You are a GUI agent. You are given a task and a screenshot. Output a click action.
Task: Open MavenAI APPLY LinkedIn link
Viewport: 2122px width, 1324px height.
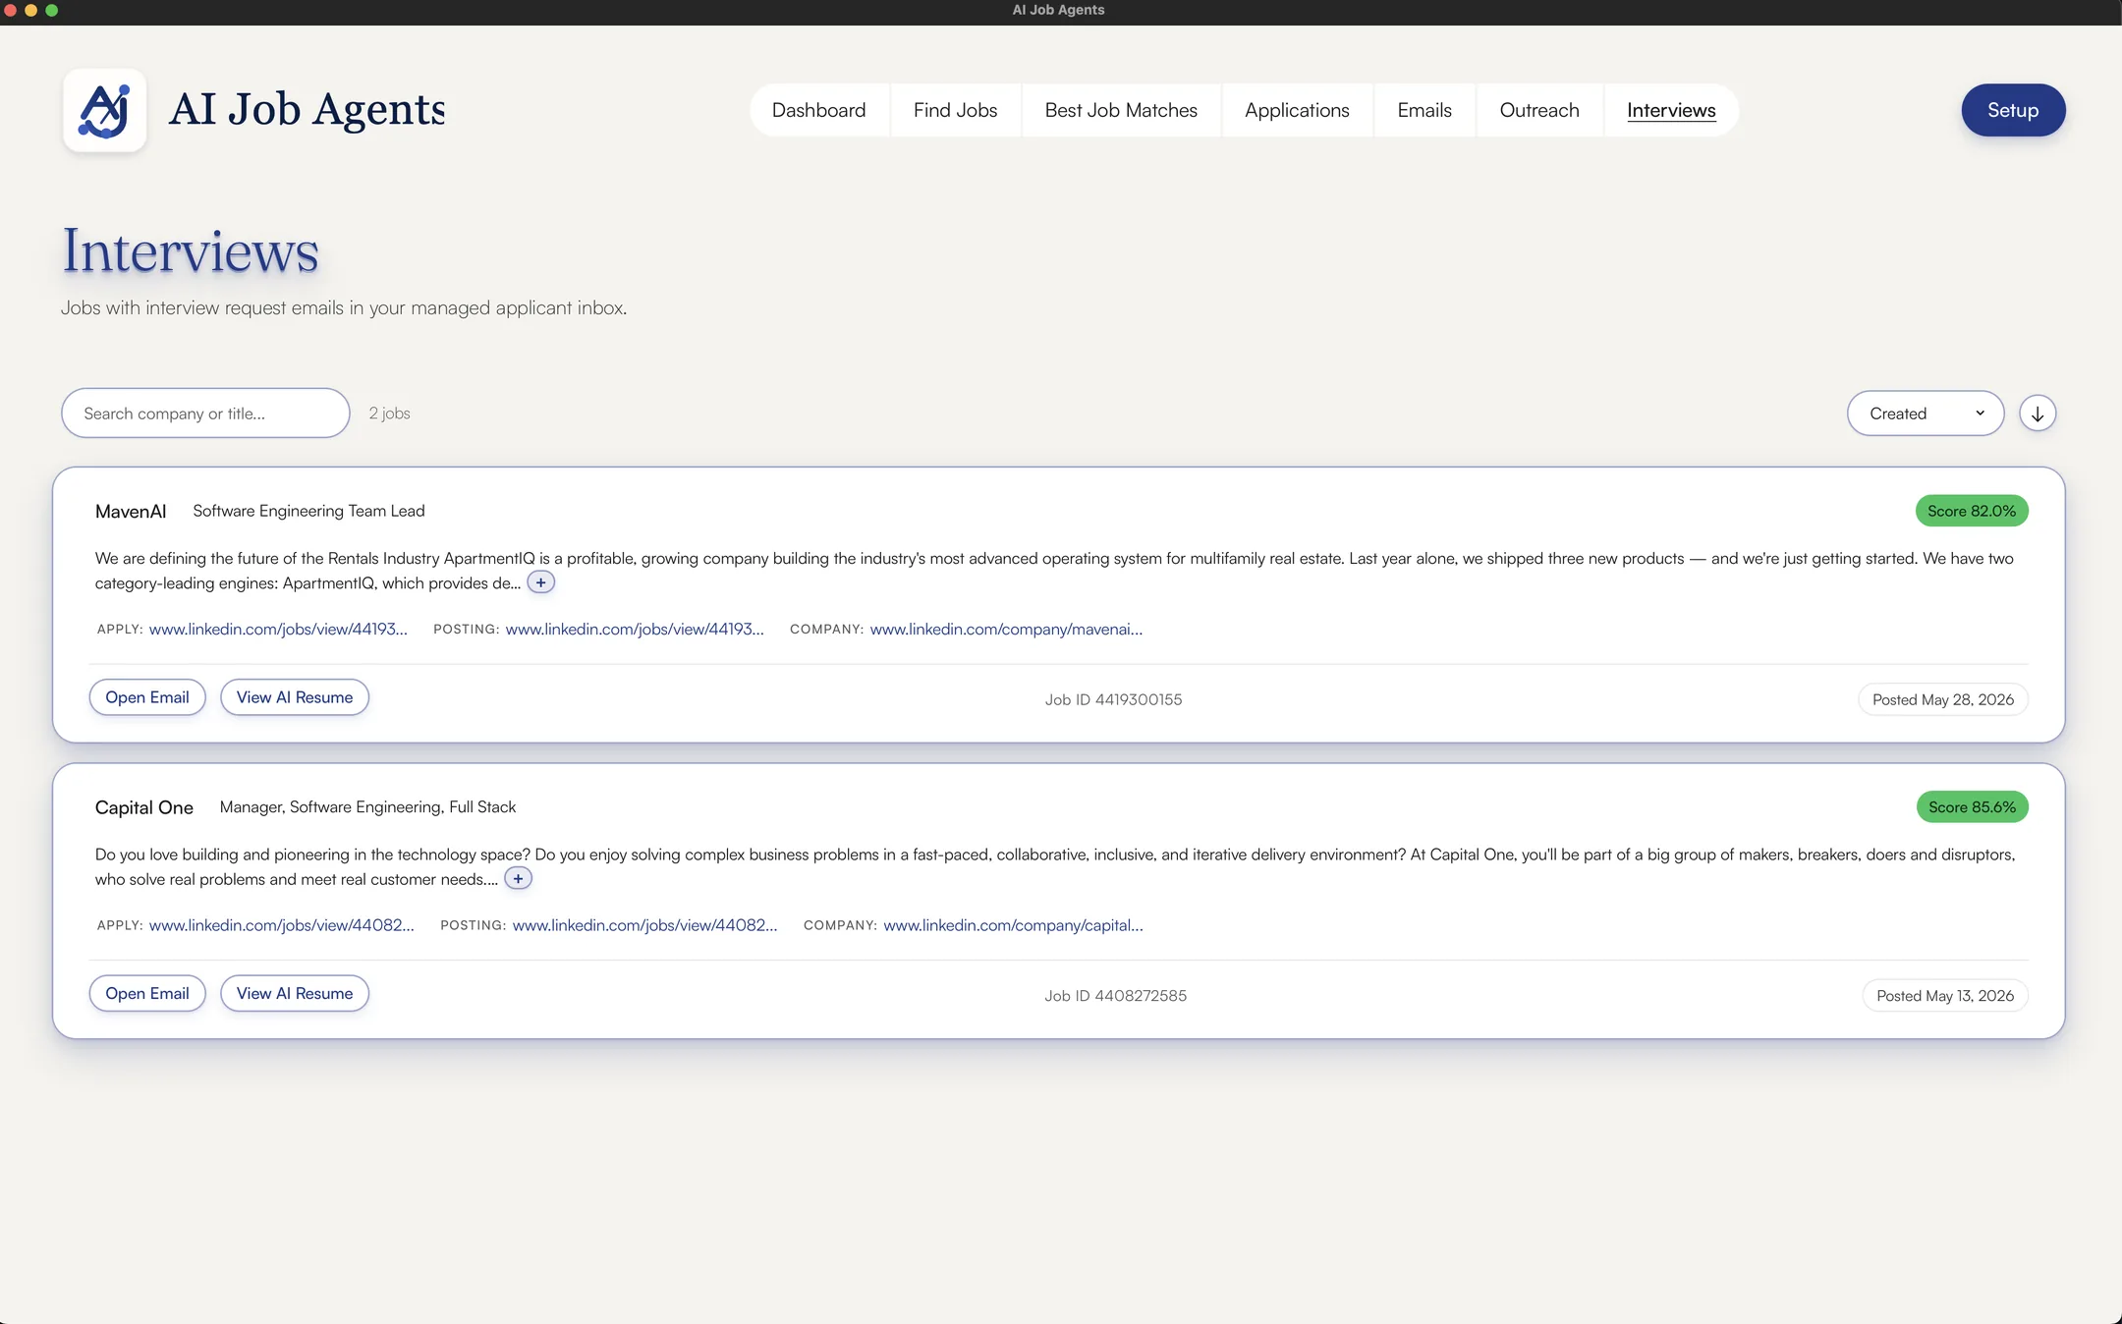(x=278, y=630)
